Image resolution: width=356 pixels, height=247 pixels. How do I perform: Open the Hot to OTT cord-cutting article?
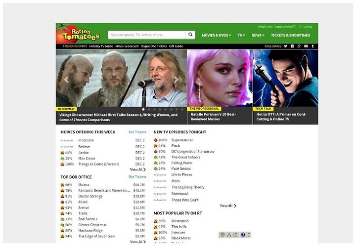coord(281,117)
